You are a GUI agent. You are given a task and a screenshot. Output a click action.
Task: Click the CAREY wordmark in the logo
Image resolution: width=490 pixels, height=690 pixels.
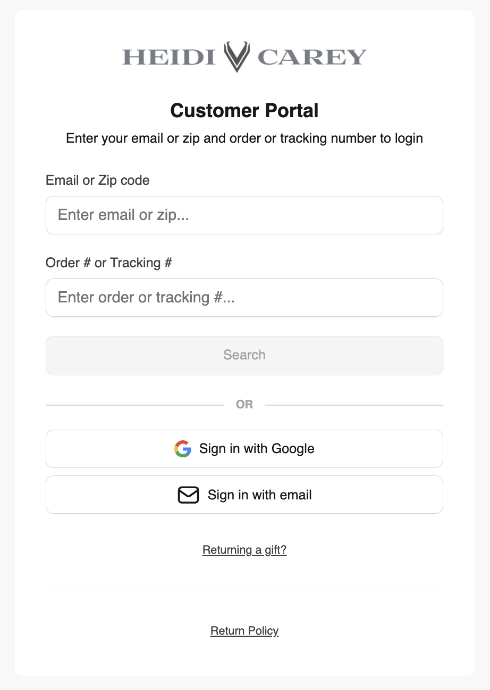pyautogui.click(x=312, y=57)
